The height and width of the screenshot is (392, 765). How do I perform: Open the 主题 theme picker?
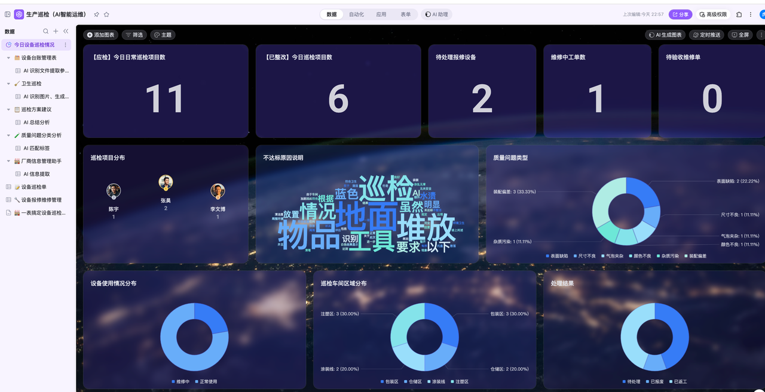[x=163, y=35]
